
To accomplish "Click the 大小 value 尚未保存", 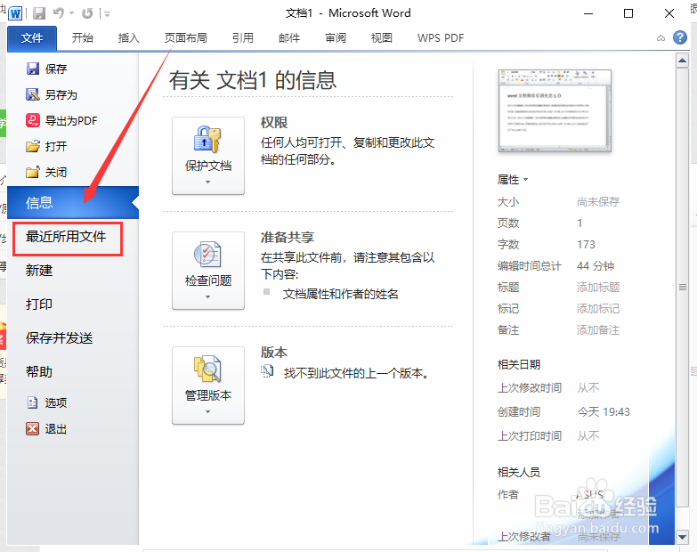I will click(x=598, y=202).
